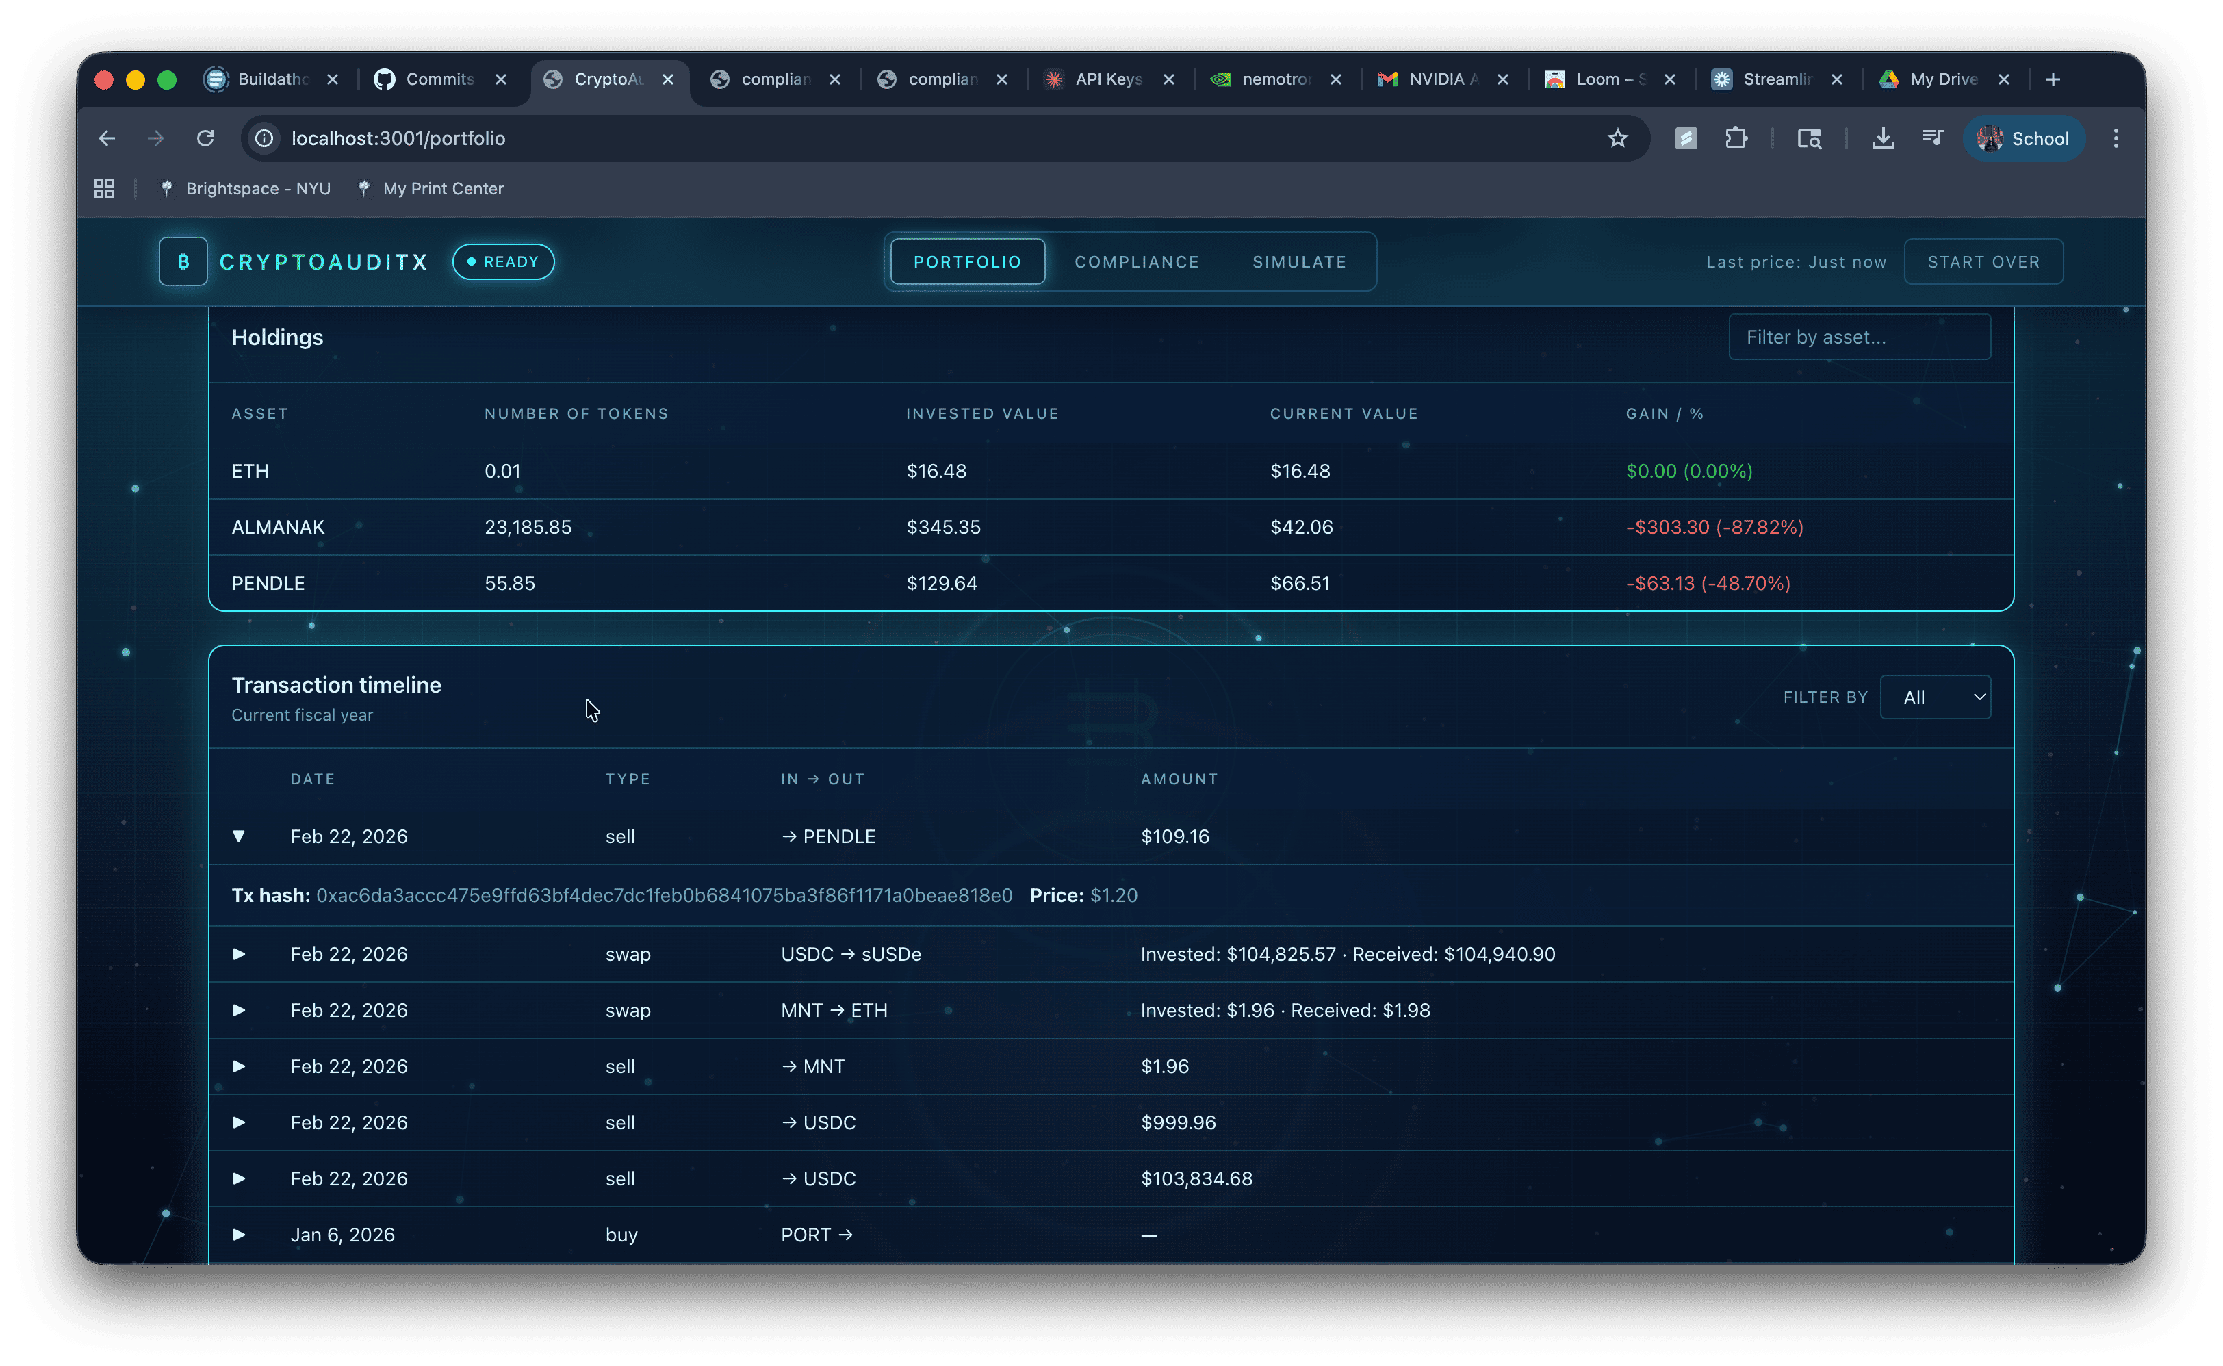Bookmark this page with star icon
2223x1366 pixels.
pyautogui.click(x=1617, y=138)
